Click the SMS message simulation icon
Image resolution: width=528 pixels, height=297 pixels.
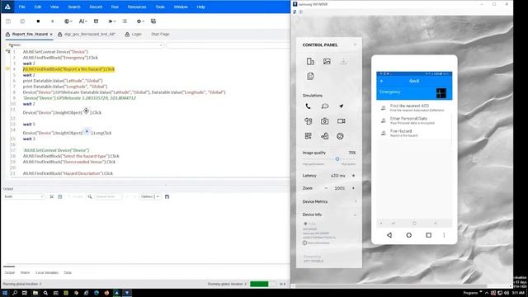pyautogui.click(x=324, y=106)
